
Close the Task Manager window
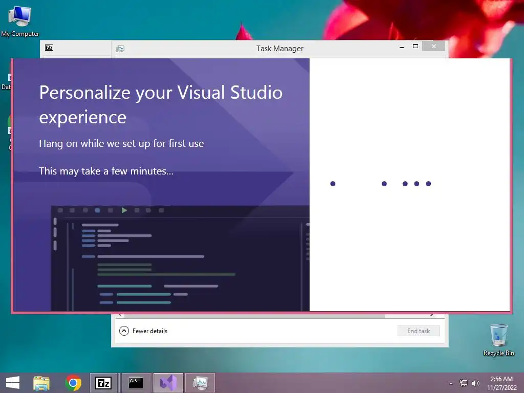433,46
